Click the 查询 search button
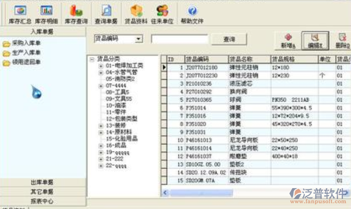 click(x=228, y=39)
